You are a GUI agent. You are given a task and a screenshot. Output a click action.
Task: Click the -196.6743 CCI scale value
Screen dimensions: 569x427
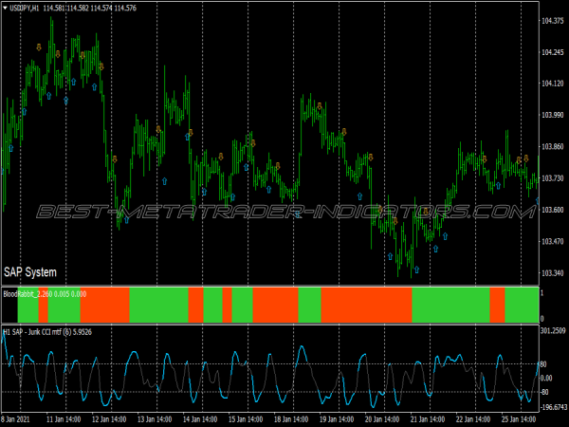coord(554,408)
